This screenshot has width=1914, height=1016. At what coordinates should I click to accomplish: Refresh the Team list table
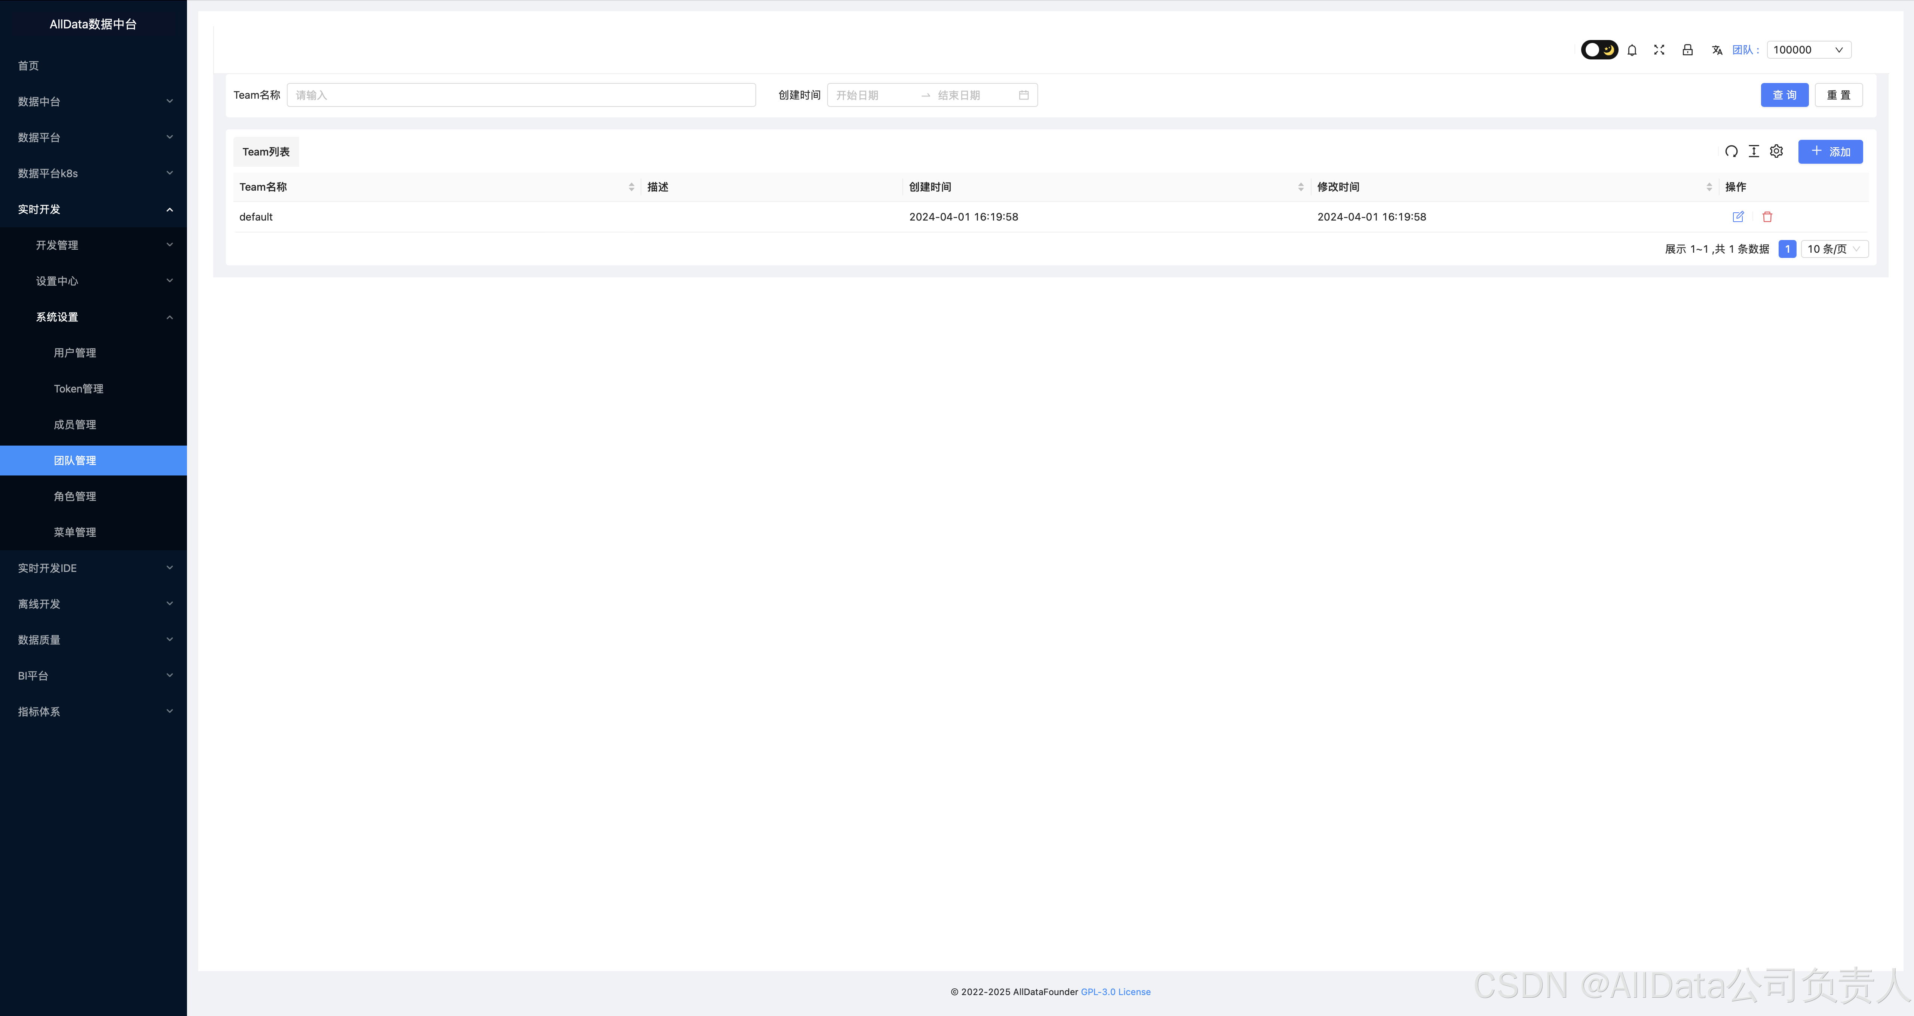pos(1731,151)
